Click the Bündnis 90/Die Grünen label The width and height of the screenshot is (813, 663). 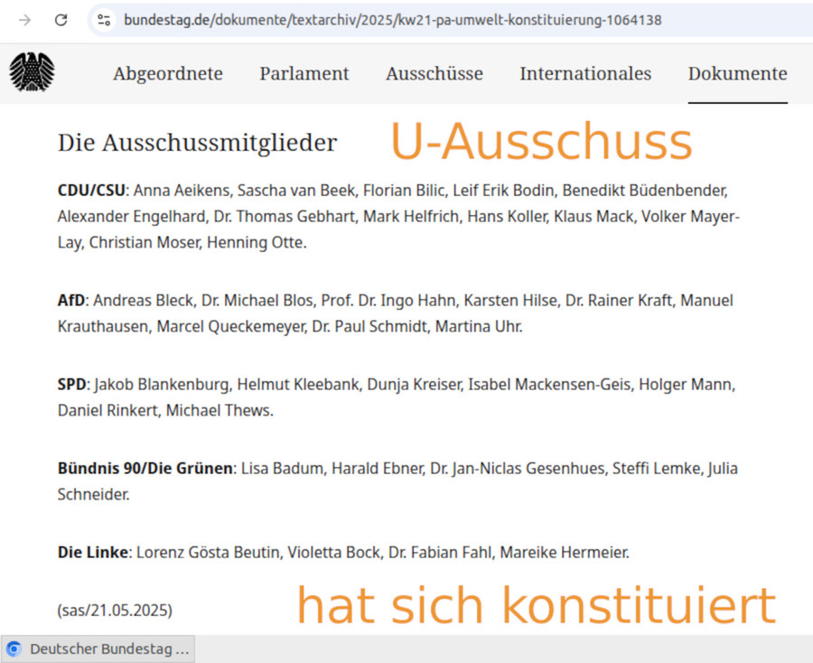(145, 469)
